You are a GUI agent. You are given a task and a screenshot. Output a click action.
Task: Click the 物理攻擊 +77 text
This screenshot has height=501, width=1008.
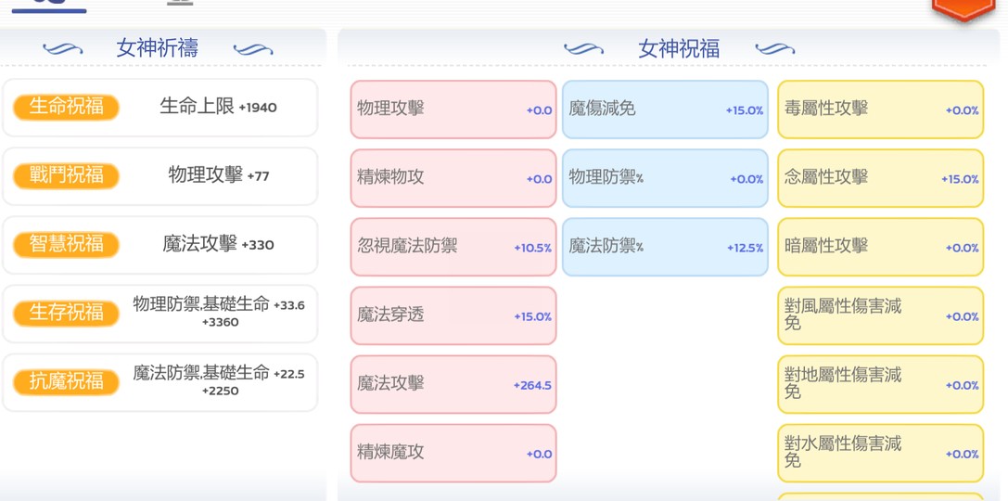pyautogui.click(x=219, y=175)
